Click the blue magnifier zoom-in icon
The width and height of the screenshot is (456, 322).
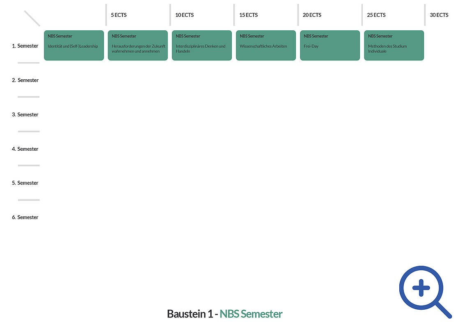[421, 288]
